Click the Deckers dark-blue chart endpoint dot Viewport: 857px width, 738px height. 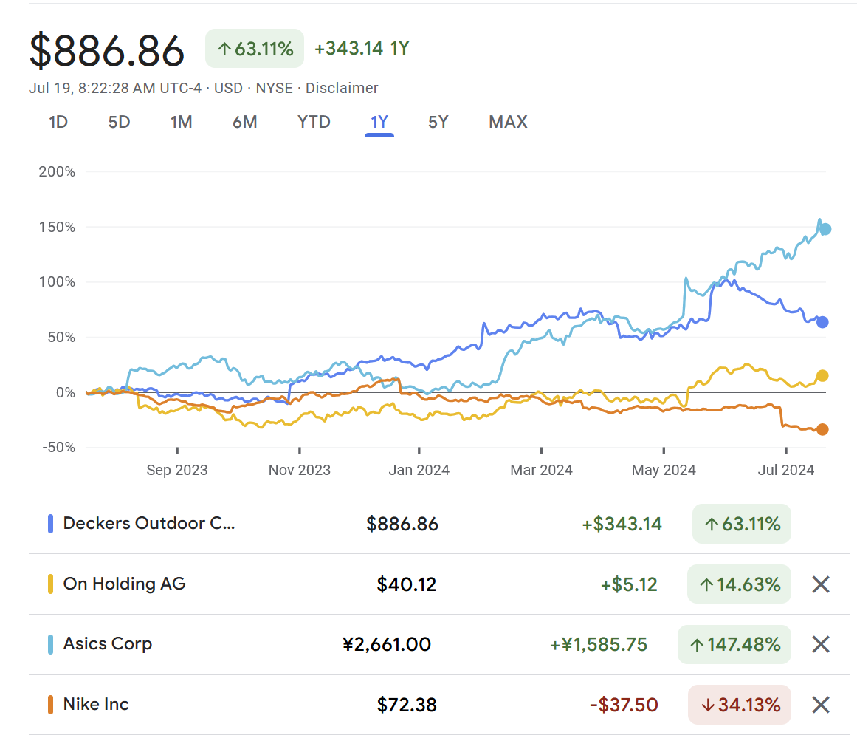822,322
